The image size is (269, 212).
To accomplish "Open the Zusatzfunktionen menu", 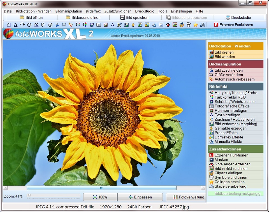I will tap(118, 11).
